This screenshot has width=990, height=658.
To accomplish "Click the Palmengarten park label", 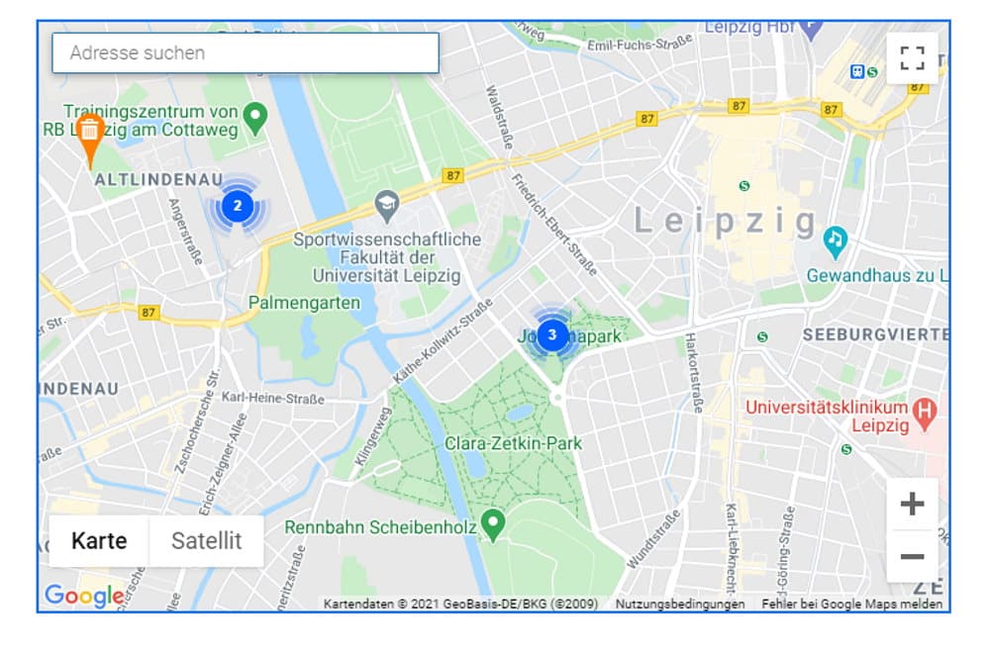I will (x=304, y=303).
